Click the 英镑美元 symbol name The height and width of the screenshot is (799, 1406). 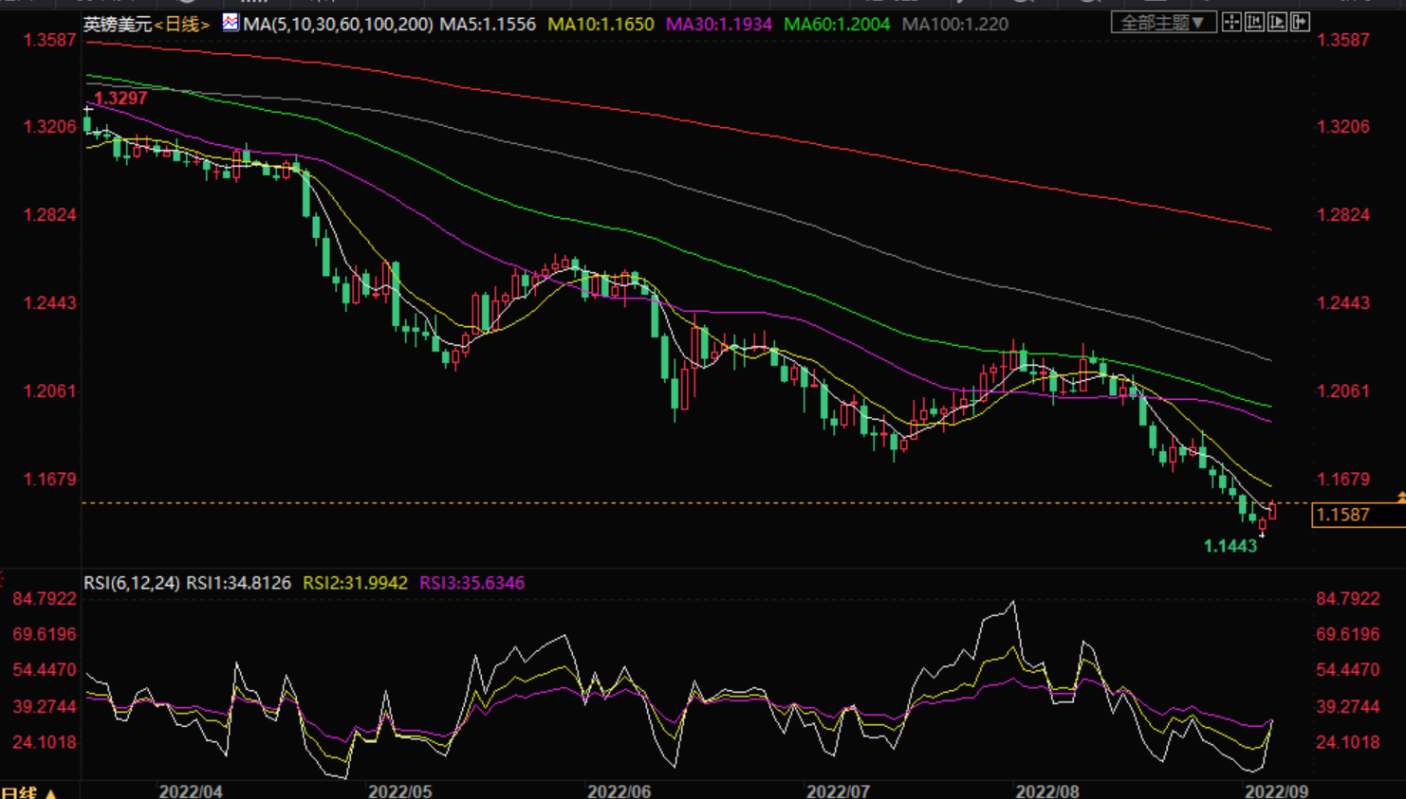(x=117, y=24)
